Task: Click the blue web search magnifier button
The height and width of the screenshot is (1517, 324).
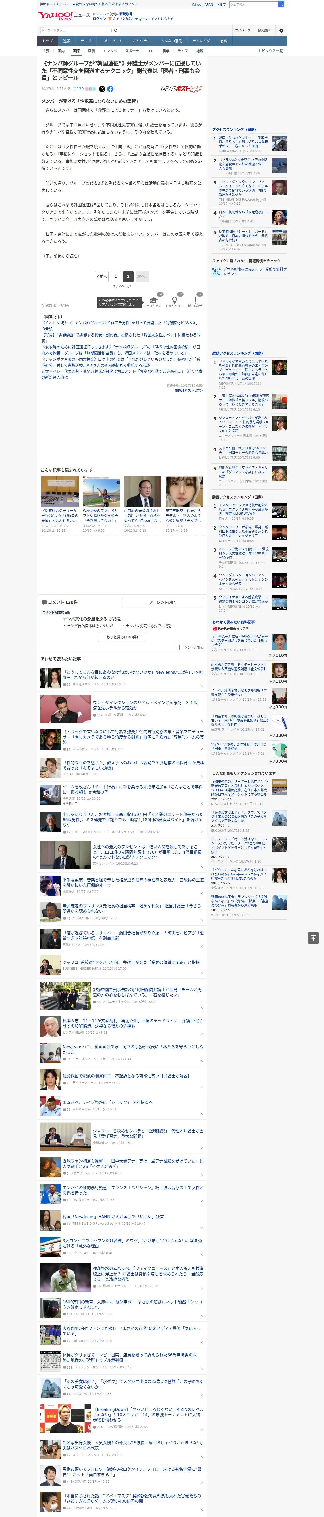Action: point(281,4)
